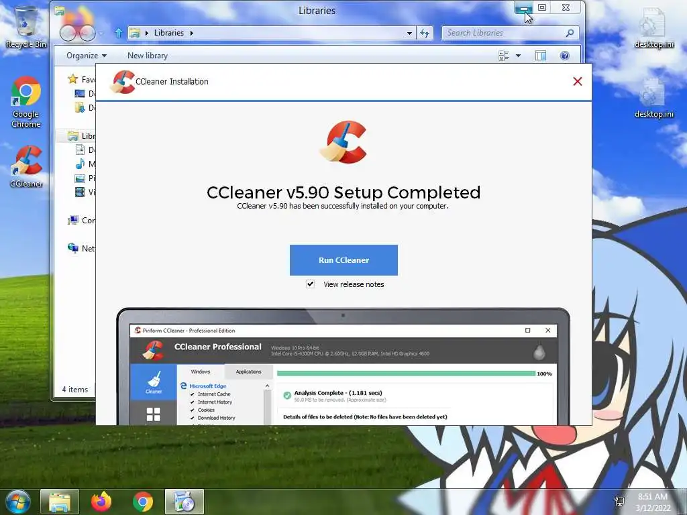Viewport: 687px width, 515px height.
Task: Select Favorites star in navigation pane
Action: (72, 79)
